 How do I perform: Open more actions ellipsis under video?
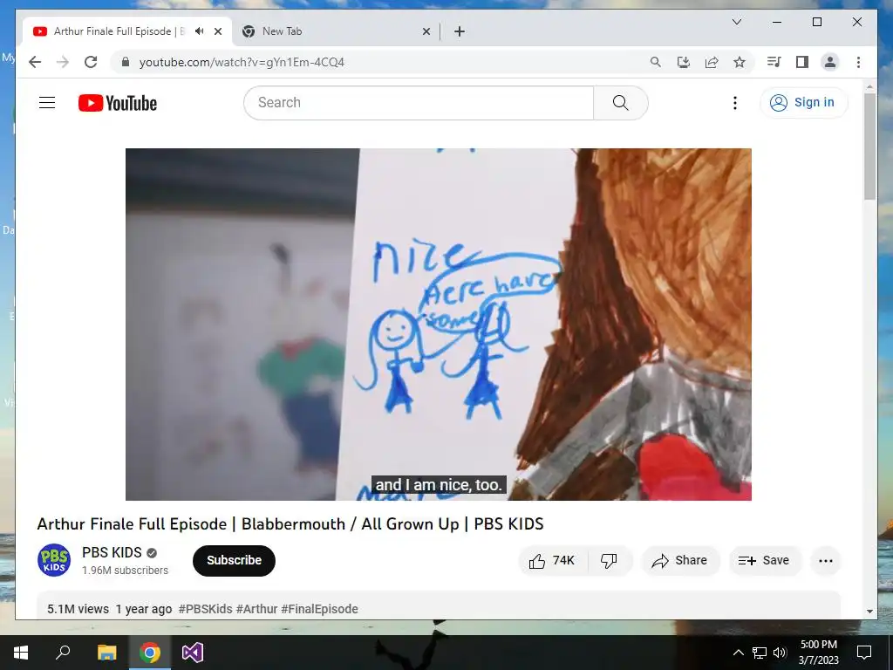[x=825, y=561]
